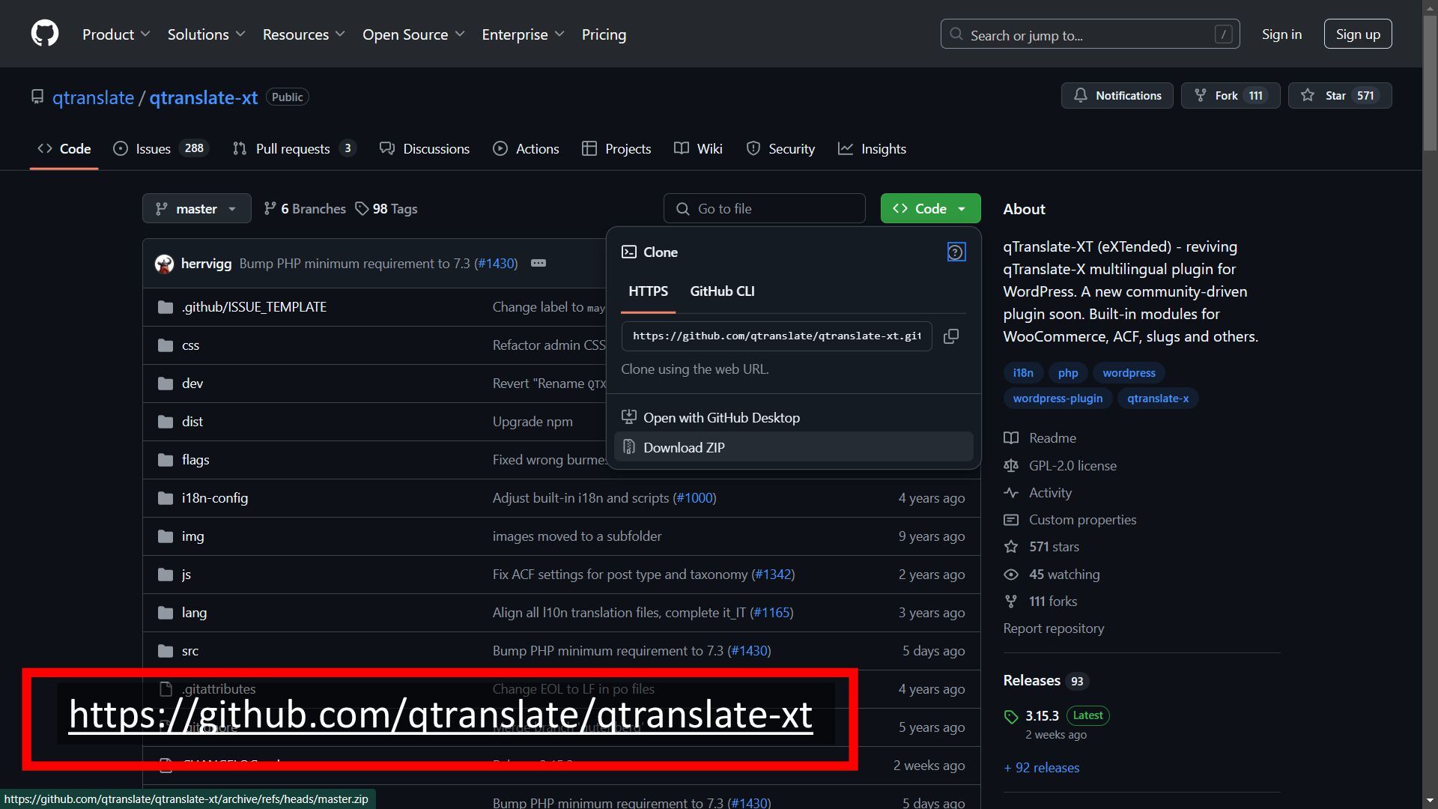Click the scale icon beside GPL-2.0 license
This screenshot has width=1438, height=809.
pyautogui.click(x=1011, y=466)
